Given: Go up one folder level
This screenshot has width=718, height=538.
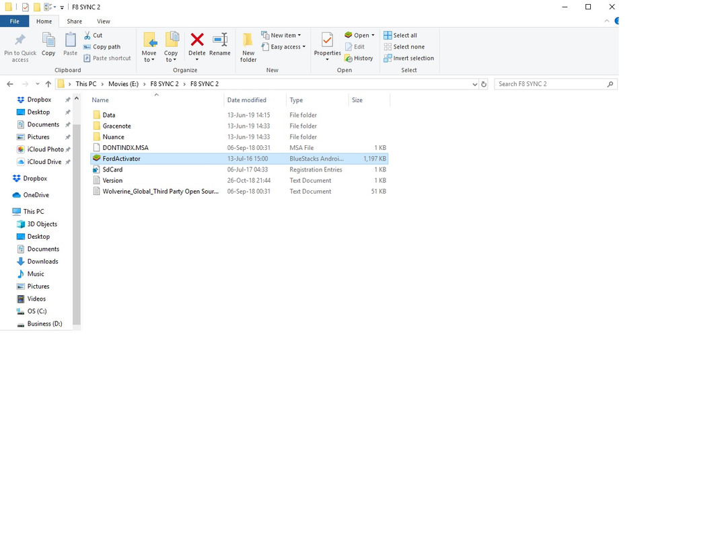Looking at the screenshot, I should click(48, 84).
